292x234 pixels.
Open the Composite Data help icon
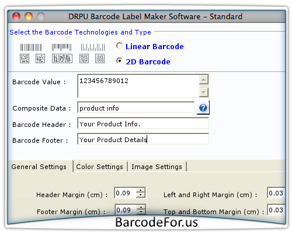pos(203,108)
